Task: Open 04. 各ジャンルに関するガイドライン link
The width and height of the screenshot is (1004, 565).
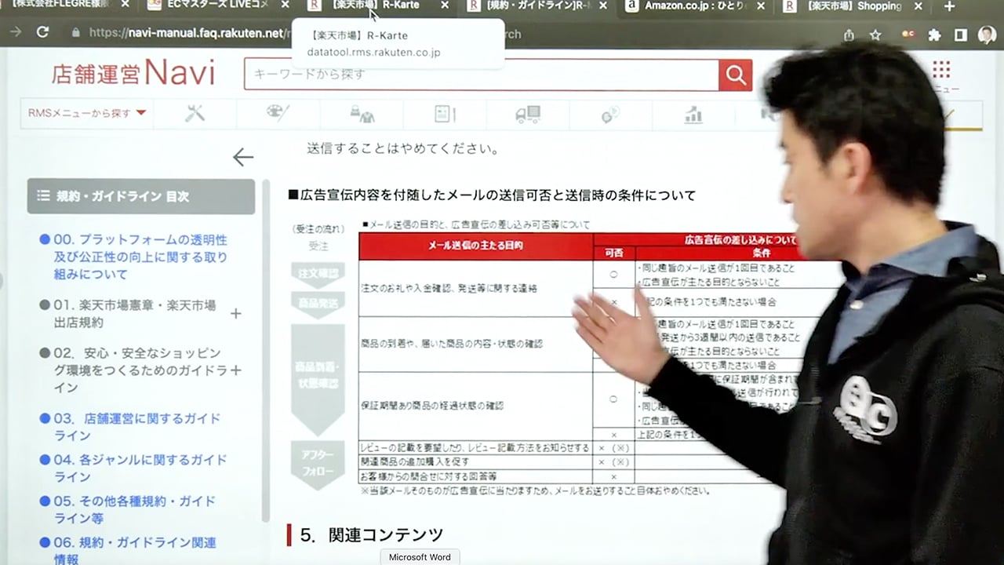Action: click(x=140, y=468)
